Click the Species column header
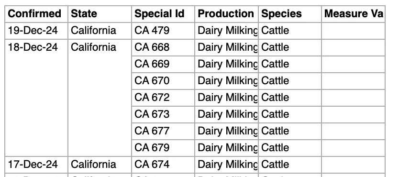This screenshot has height=177, width=399. (290, 14)
